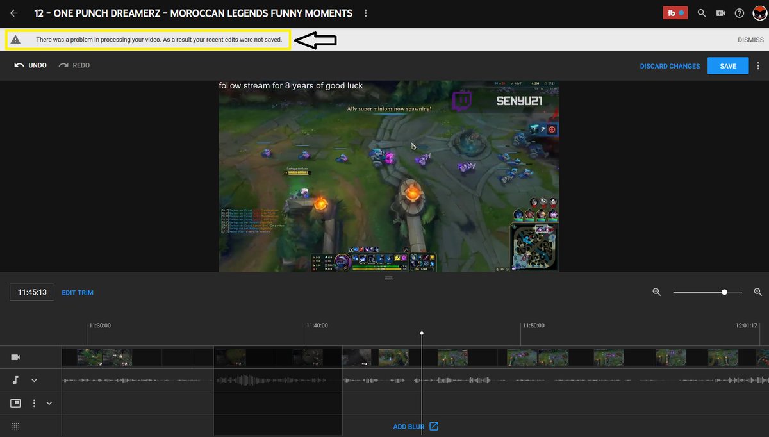Open video title options three-dot menu
The height and width of the screenshot is (437, 769).
coord(366,13)
